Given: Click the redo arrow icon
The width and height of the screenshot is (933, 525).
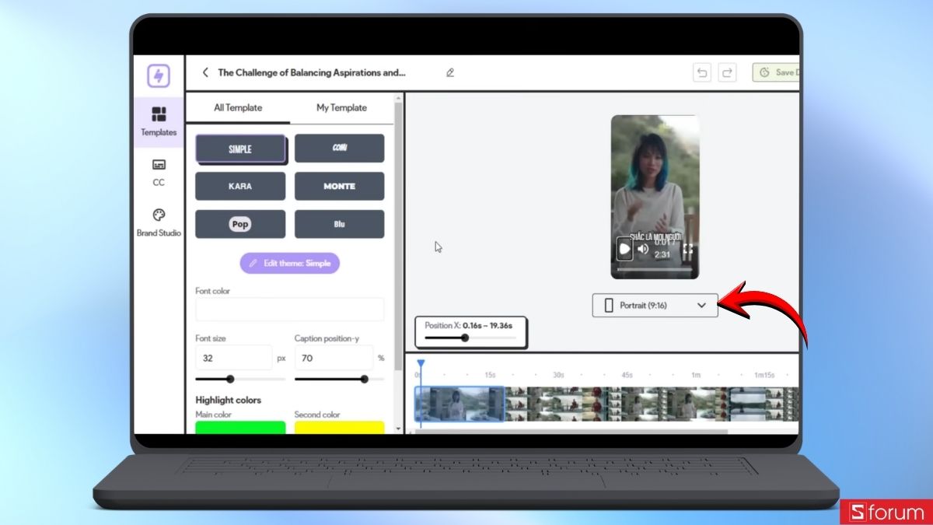Looking at the screenshot, I should (727, 72).
